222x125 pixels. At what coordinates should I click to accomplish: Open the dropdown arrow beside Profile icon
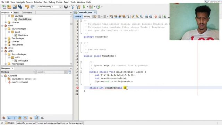click(102, 7)
